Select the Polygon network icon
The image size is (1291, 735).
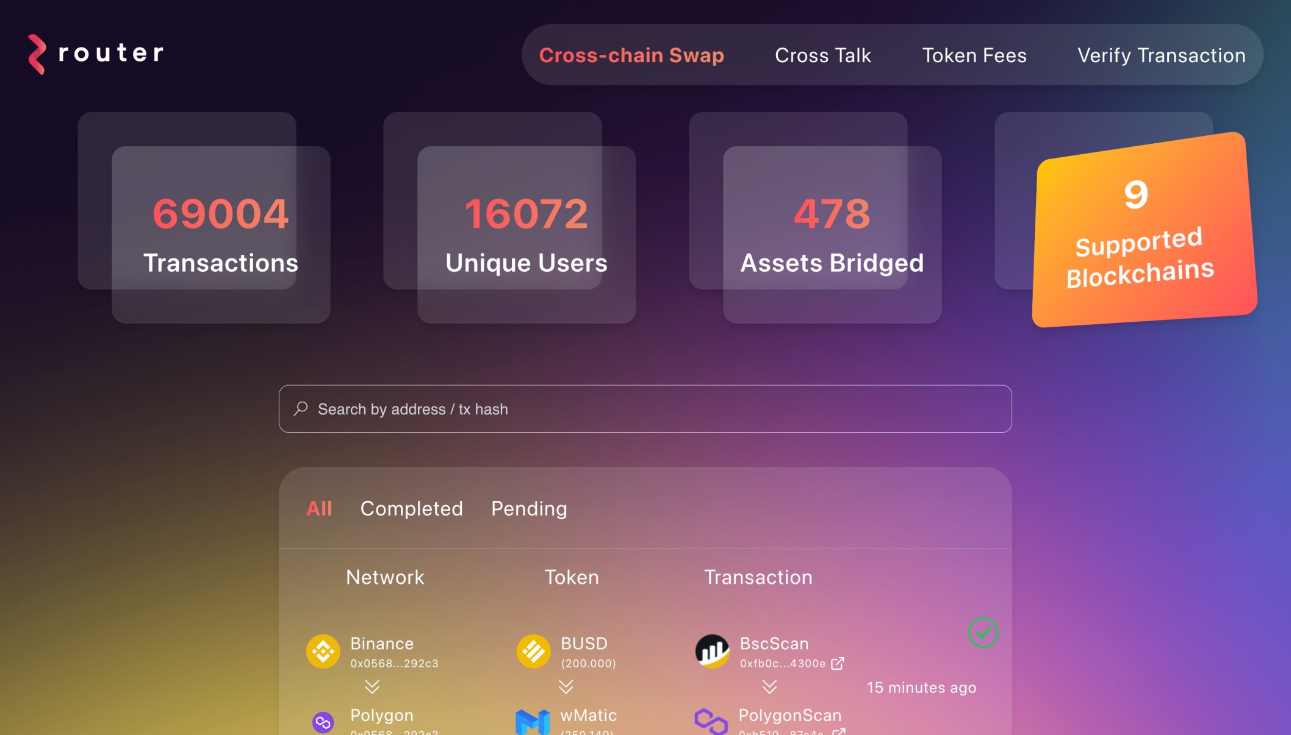point(323,722)
